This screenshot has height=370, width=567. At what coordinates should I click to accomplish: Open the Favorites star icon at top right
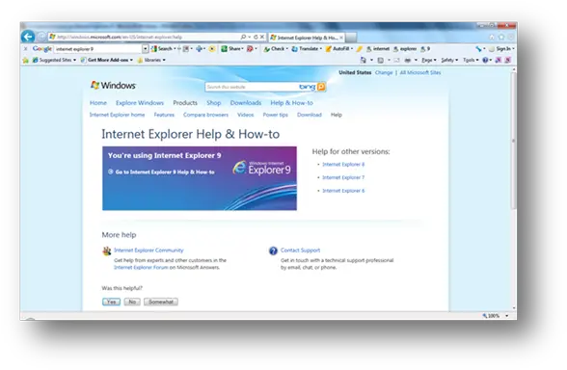(x=501, y=37)
